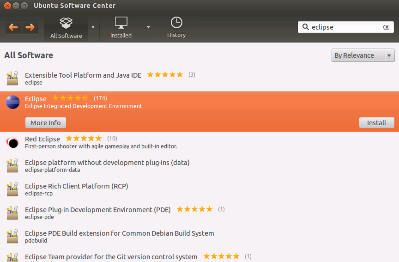The height and width of the screenshot is (262, 399).
Task: Click the star rating of Red Eclipse
Action: [84, 138]
